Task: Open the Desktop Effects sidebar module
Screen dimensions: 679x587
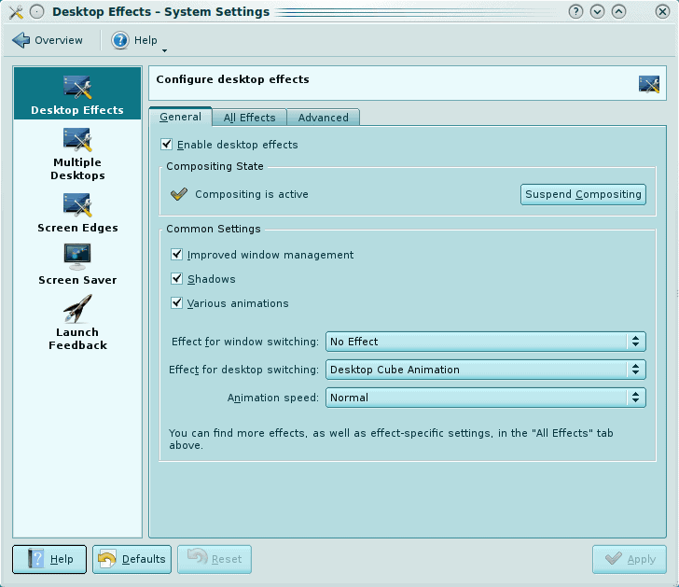Action: point(77,93)
